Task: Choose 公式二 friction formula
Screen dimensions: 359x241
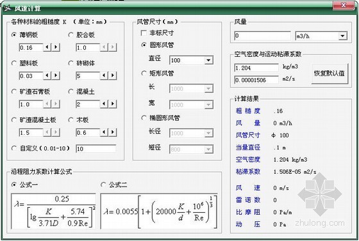Action: pos(103,185)
